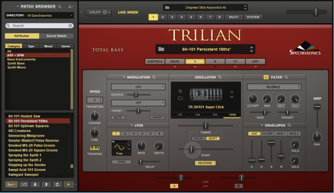Click the LFO sine waveform display

[x=119, y=147]
